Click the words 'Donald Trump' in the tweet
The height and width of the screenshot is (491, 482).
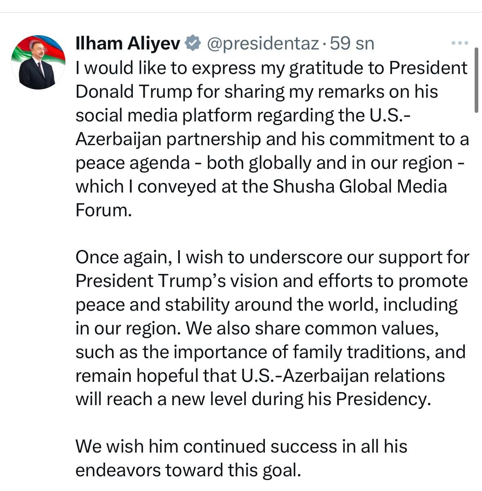[x=134, y=92]
